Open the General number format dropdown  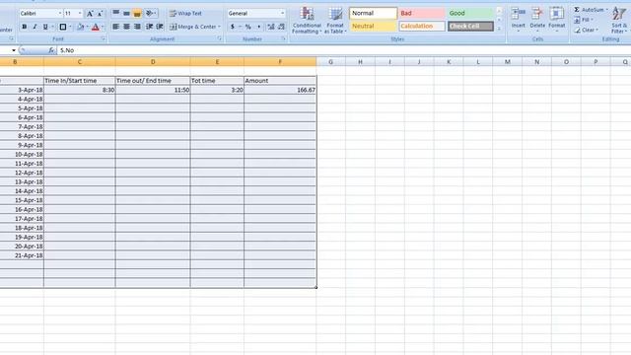coord(282,13)
